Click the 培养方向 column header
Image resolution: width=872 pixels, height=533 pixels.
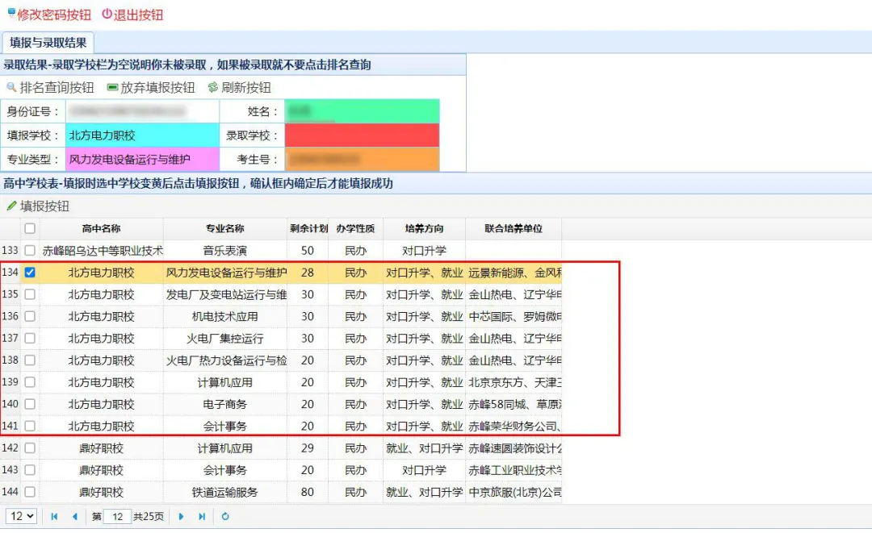click(425, 228)
